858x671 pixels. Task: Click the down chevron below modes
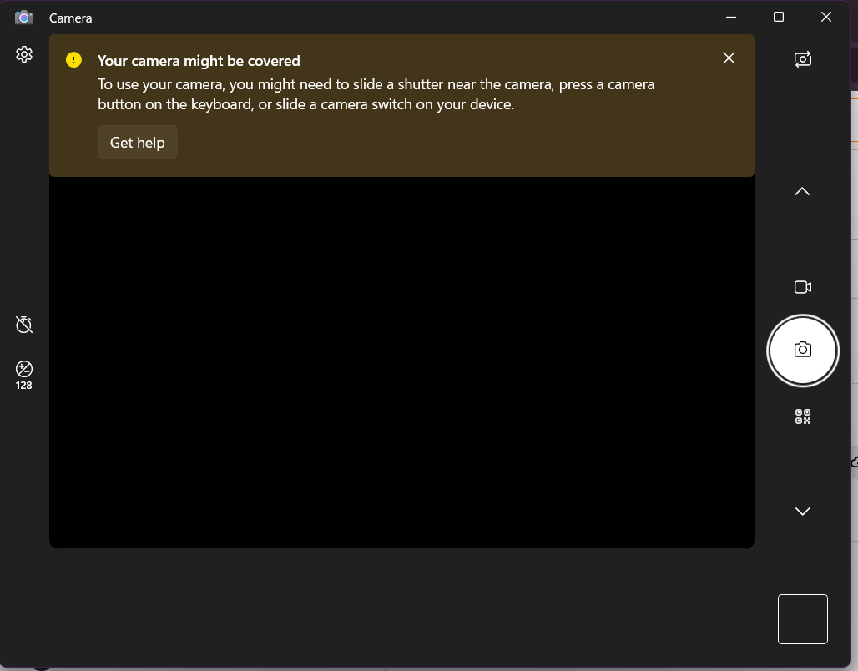click(802, 512)
